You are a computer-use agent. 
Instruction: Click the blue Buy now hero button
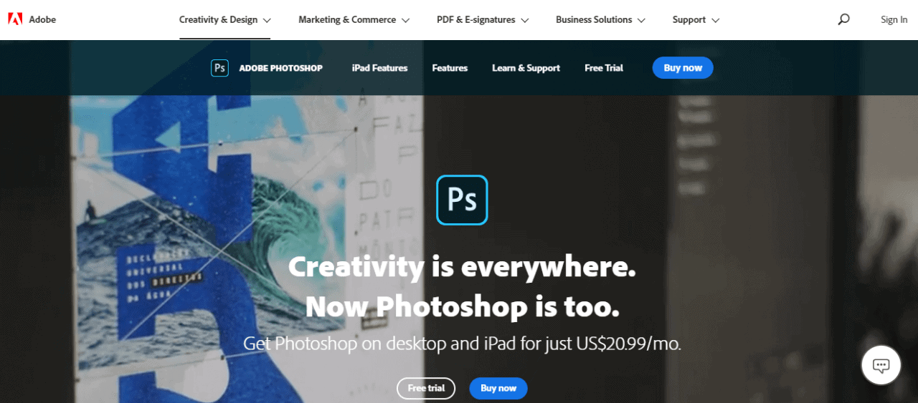(x=498, y=388)
